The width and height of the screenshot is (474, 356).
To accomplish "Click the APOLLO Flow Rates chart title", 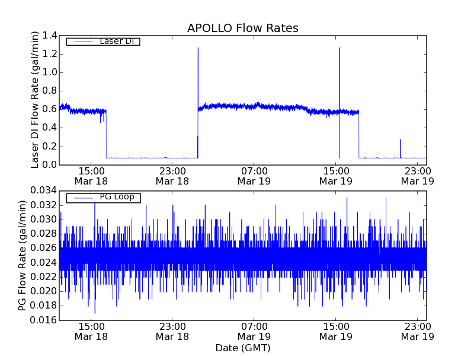I will tap(243, 28).
